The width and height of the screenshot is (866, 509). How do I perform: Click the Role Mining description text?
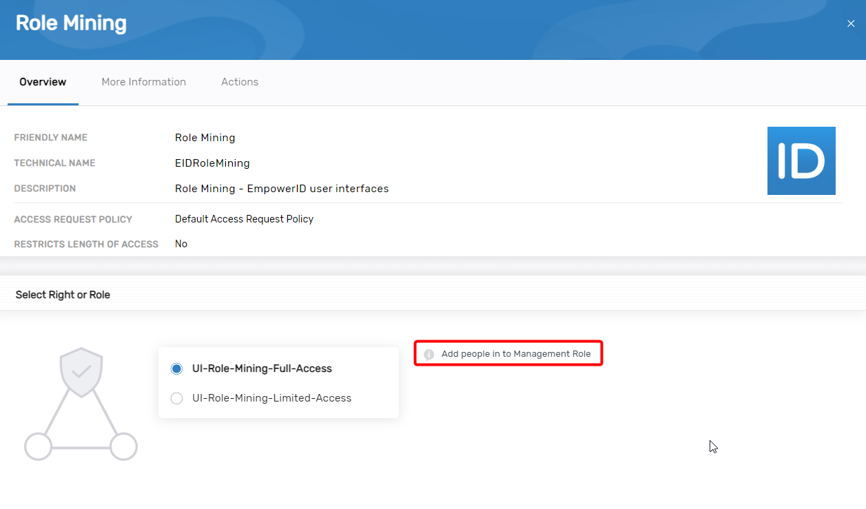click(x=282, y=188)
